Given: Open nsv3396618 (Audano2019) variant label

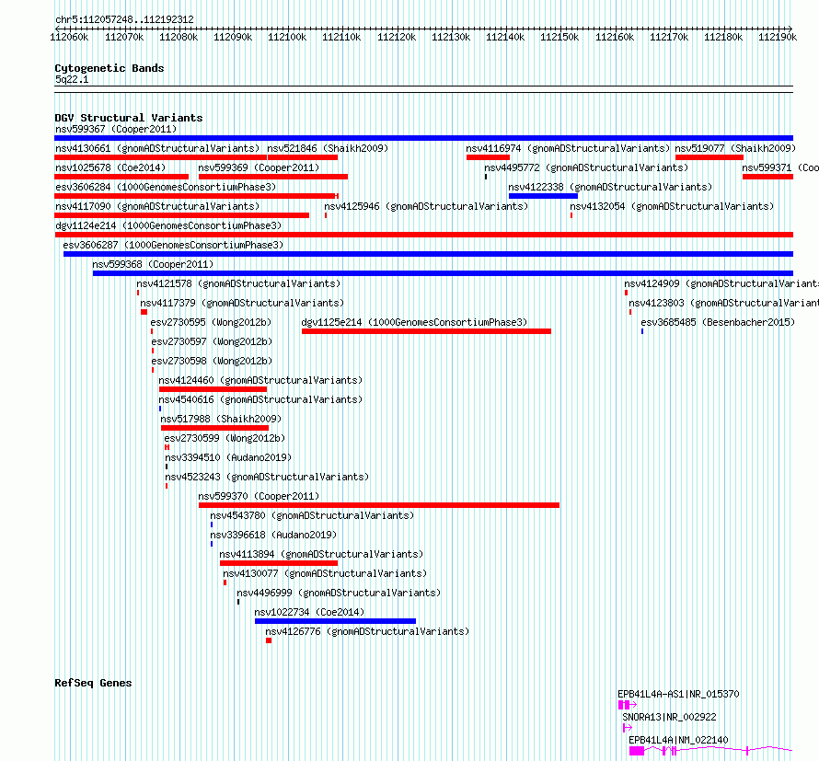Looking at the screenshot, I should tap(273, 535).
